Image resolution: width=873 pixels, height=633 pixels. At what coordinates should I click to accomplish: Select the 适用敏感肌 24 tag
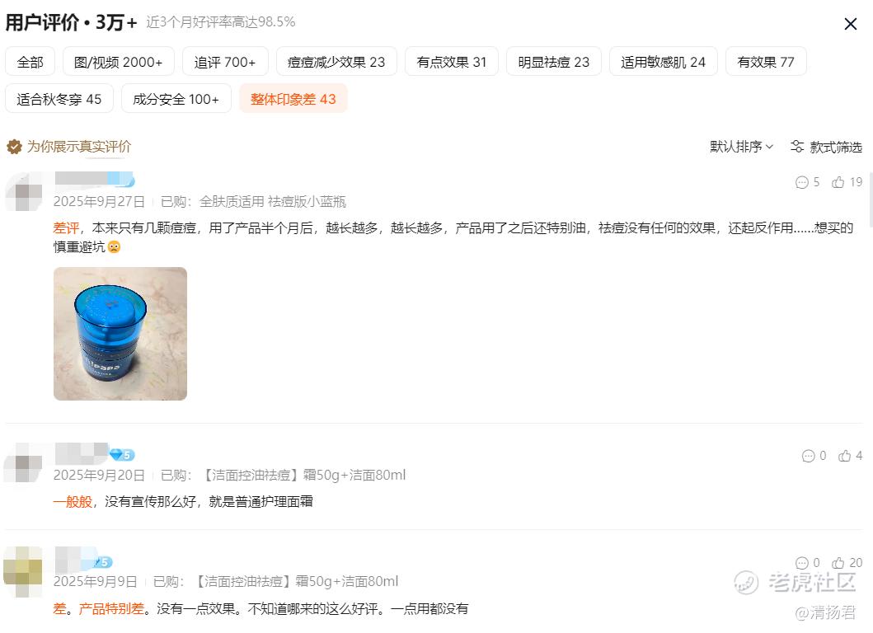663,61
